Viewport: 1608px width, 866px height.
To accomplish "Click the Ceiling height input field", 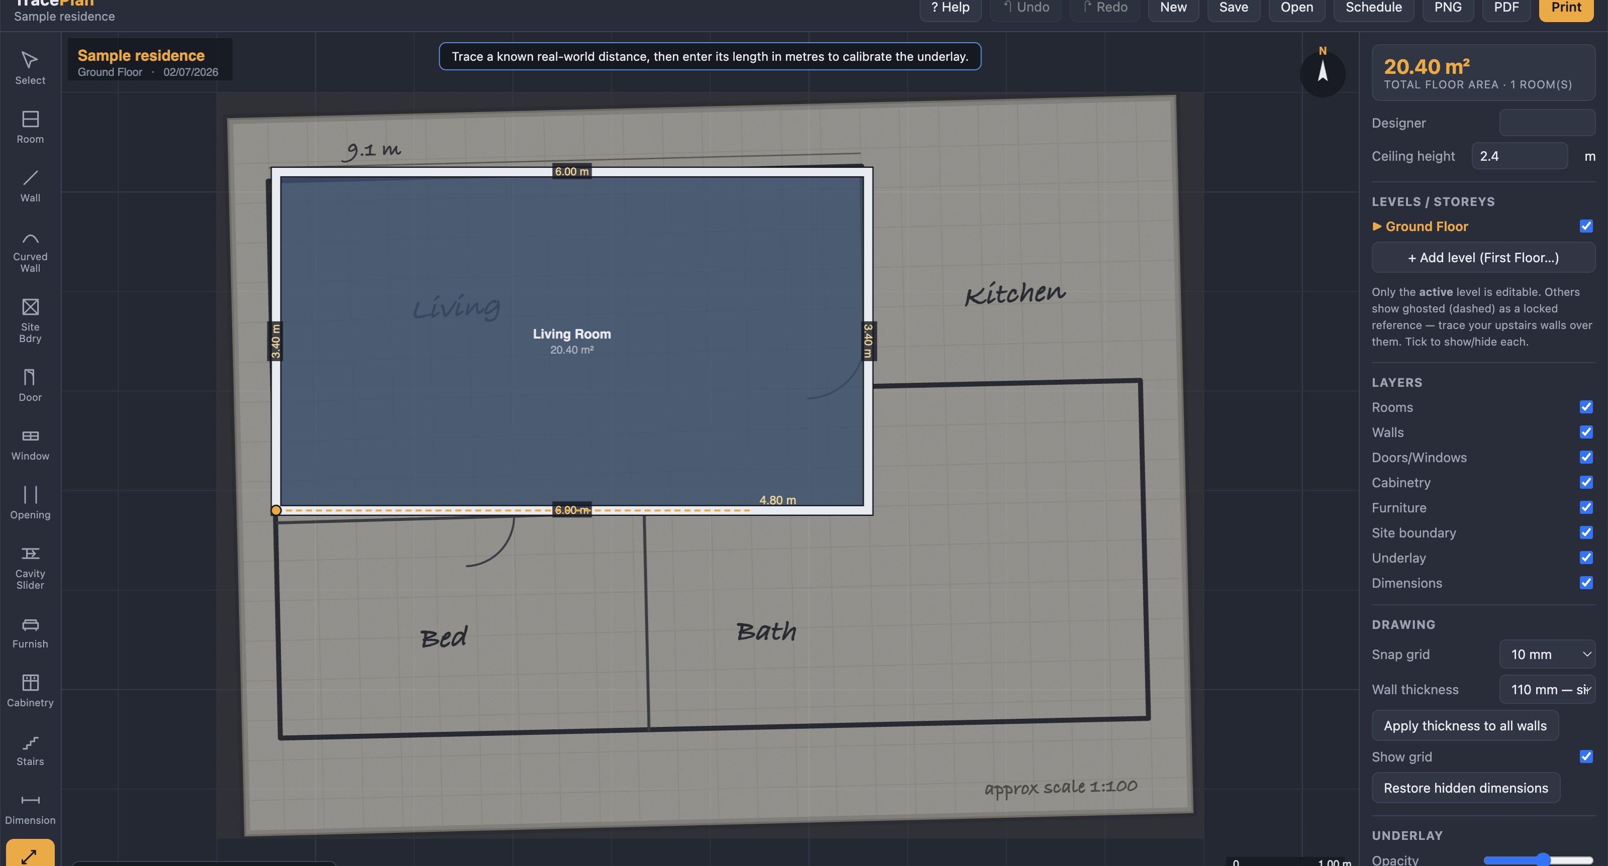I will tap(1520, 155).
